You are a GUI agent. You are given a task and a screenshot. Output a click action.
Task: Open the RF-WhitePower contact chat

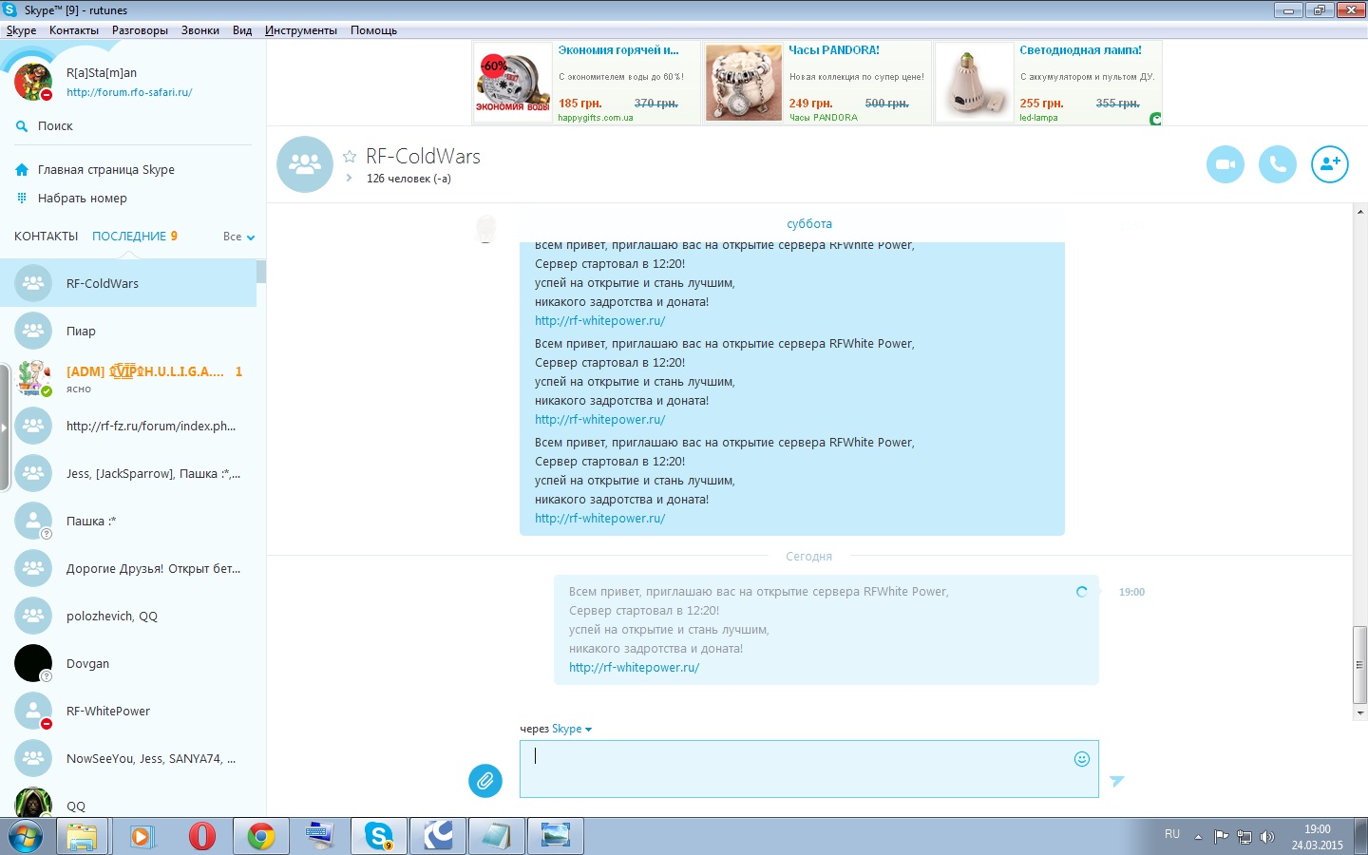[x=128, y=711]
